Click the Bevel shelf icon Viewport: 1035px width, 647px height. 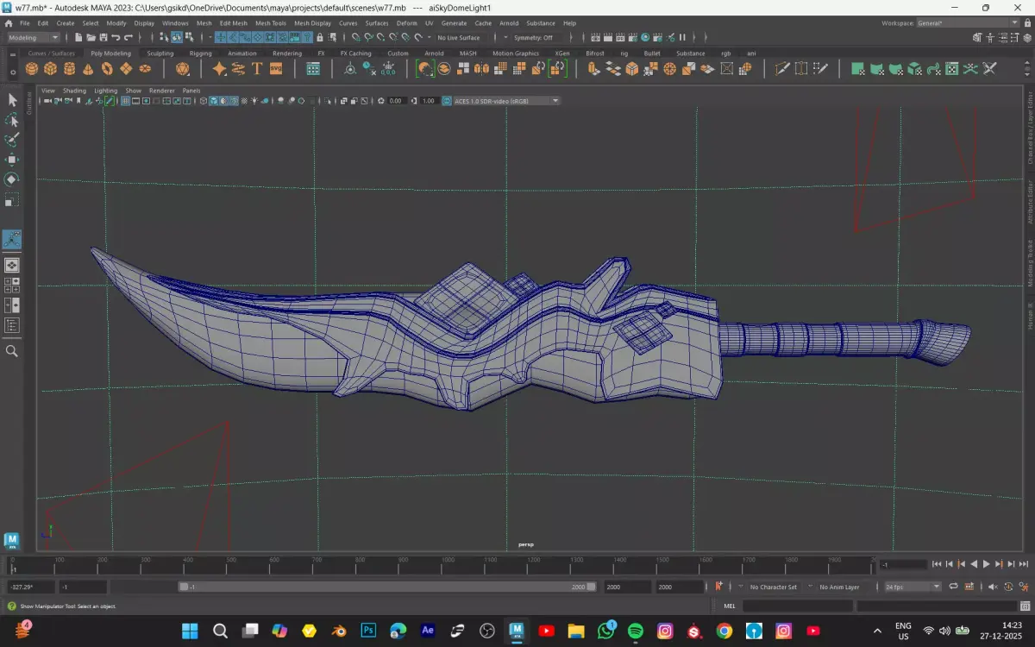tap(631, 69)
